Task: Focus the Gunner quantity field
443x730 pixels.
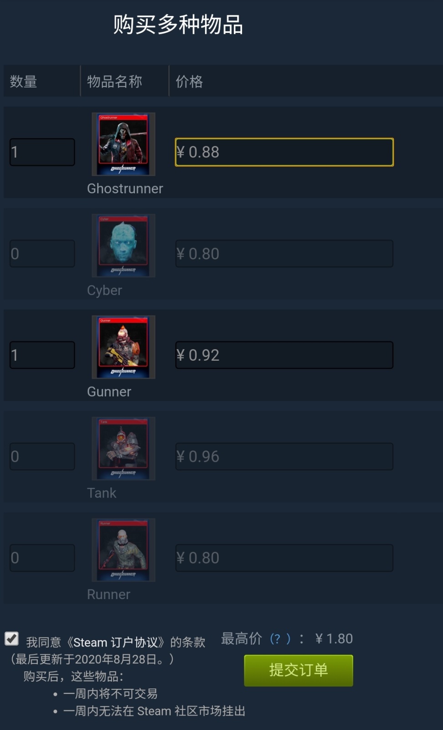Action: point(42,355)
